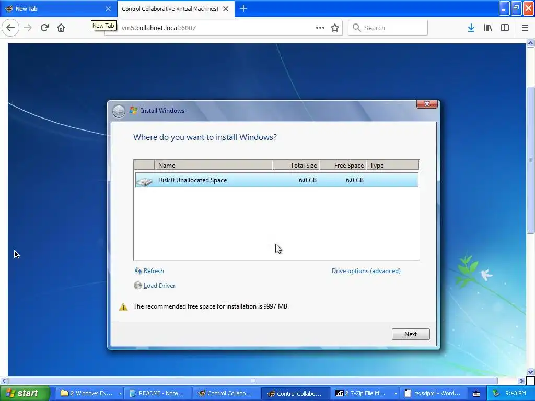This screenshot has width=535, height=401.
Task: Restore down the browser window
Action: (516, 8)
